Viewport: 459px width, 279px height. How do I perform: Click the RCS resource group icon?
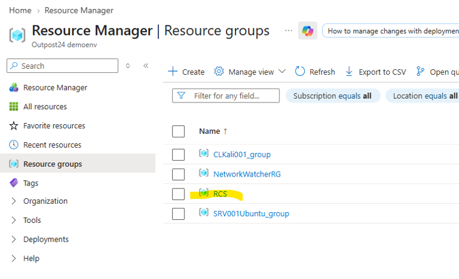coord(204,193)
